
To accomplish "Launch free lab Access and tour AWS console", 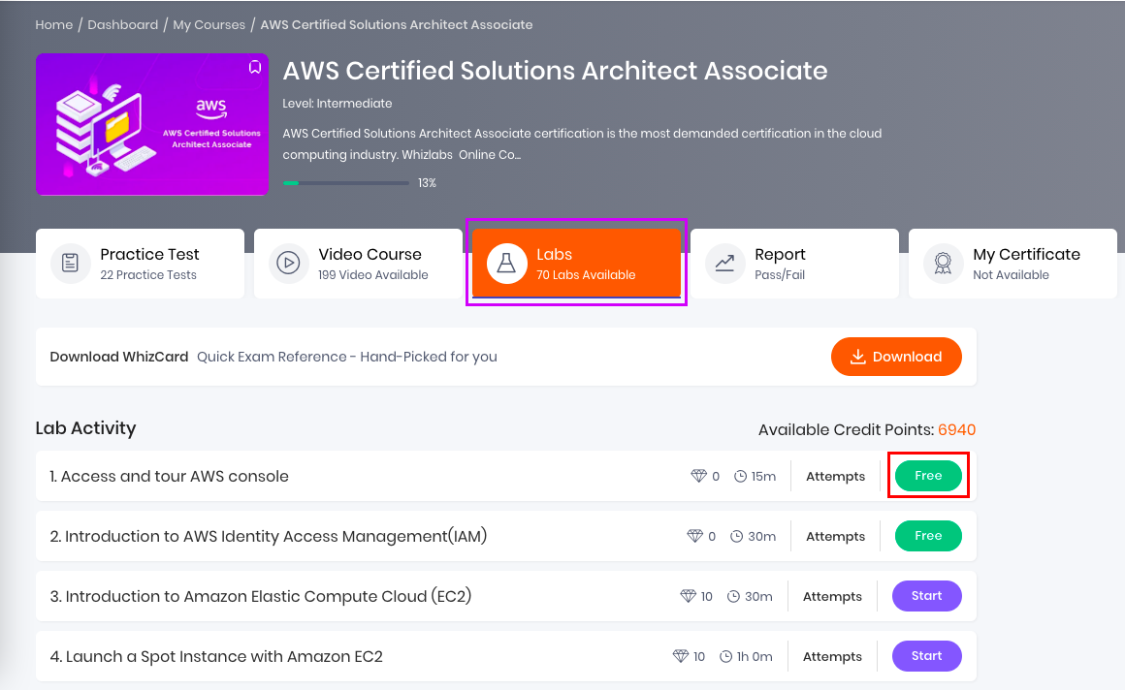I will [928, 476].
